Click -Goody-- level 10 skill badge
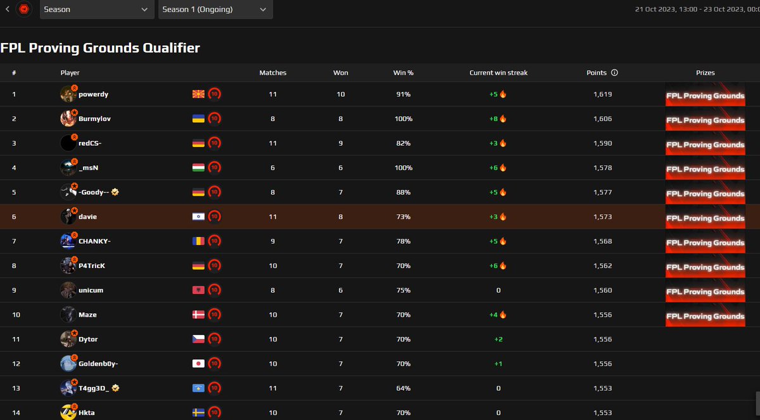This screenshot has width=760, height=420. 214,192
